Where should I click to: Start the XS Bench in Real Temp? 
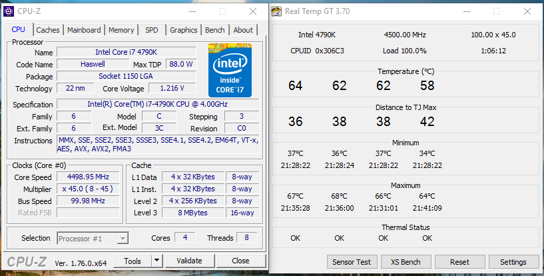[x=406, y=262]
